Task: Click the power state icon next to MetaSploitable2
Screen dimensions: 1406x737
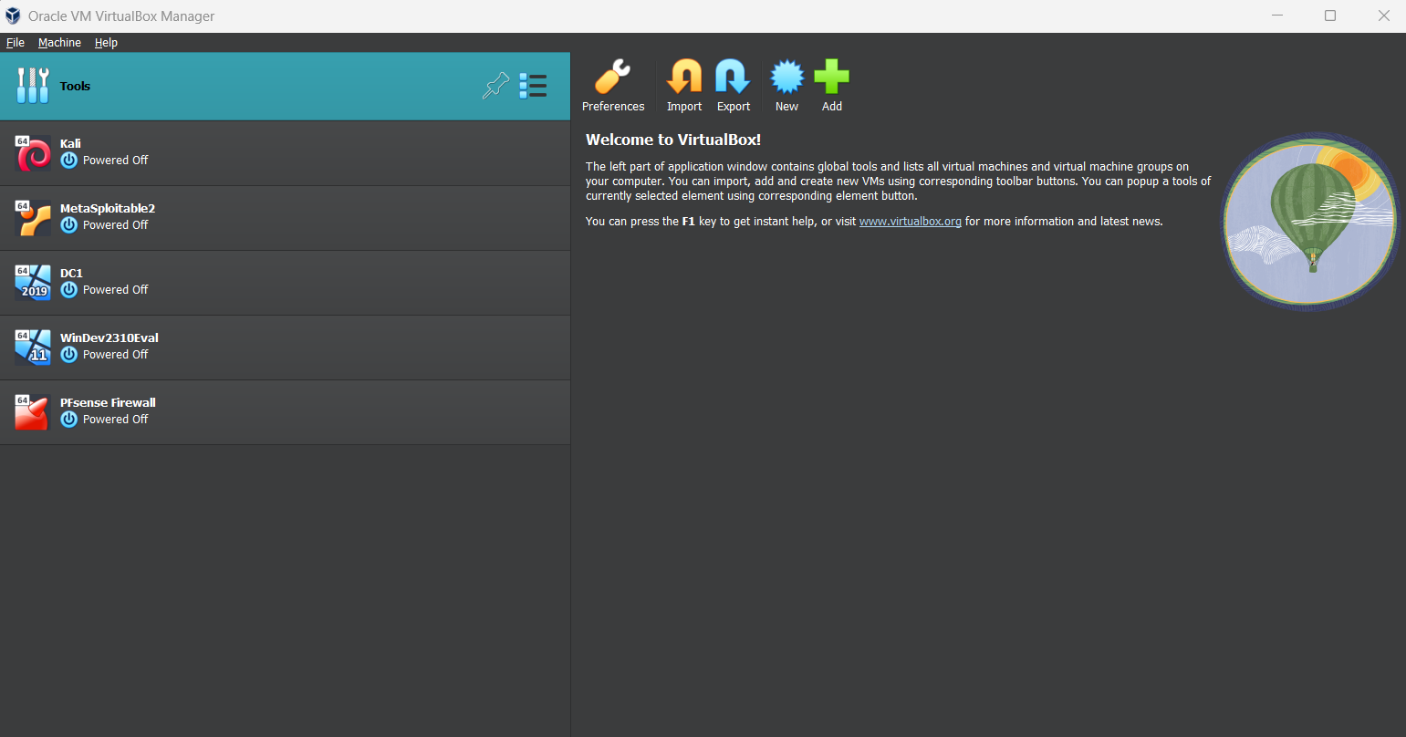Action: pos(69,224)
